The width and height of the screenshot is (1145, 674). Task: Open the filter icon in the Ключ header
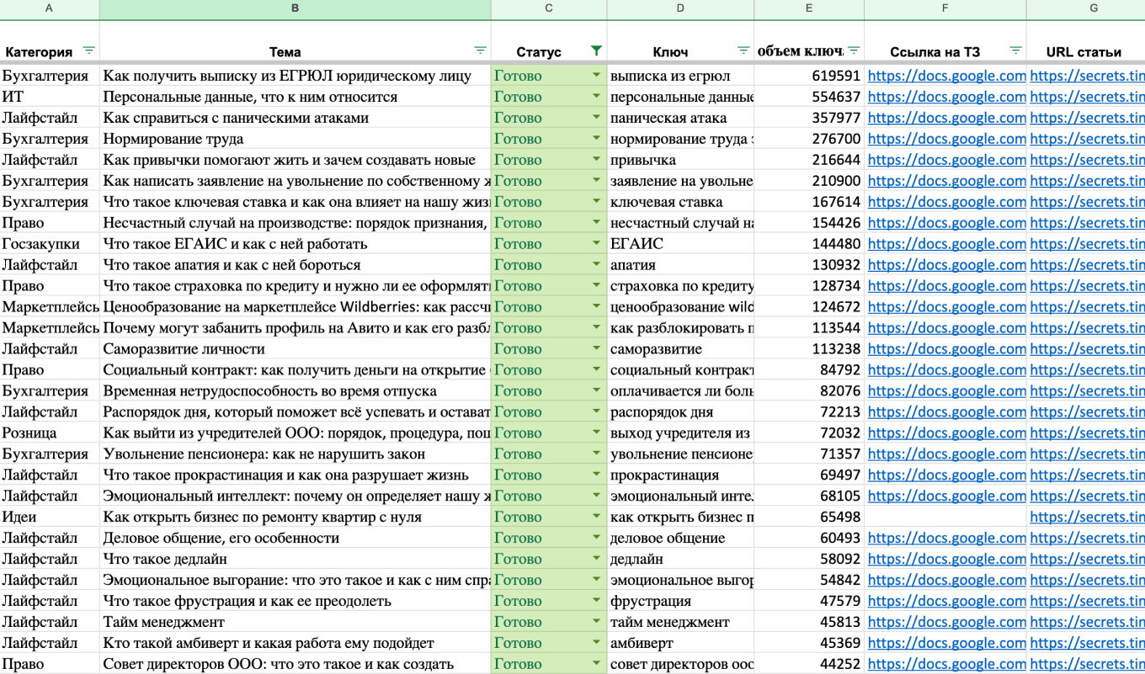coord(743,50)
